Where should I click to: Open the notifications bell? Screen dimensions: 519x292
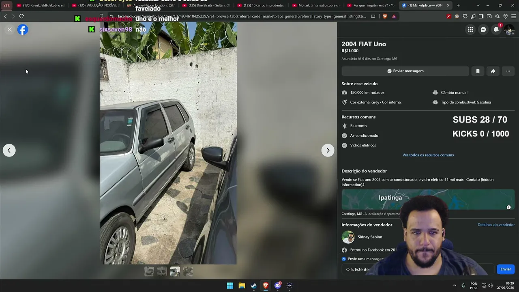496,30
